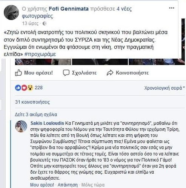Viewport: 186px width, 188px height.
Task: Click the comment speech bubble icon
Action: (x=66, y=73)
